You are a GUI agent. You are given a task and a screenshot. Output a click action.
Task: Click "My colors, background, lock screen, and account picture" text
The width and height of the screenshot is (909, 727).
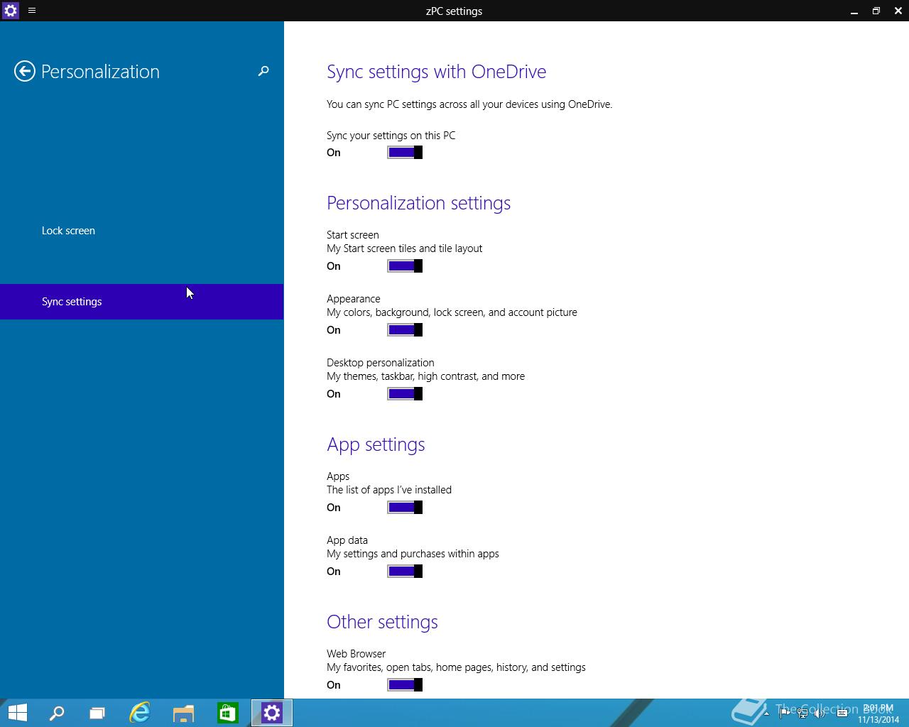tap(452, 312)
